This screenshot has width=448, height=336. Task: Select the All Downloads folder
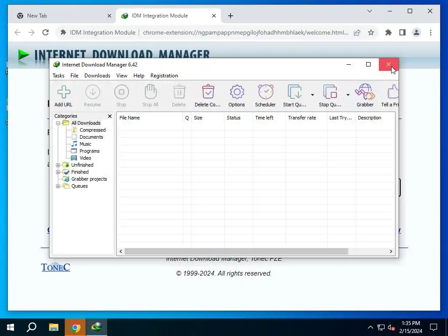pos(86,123)
